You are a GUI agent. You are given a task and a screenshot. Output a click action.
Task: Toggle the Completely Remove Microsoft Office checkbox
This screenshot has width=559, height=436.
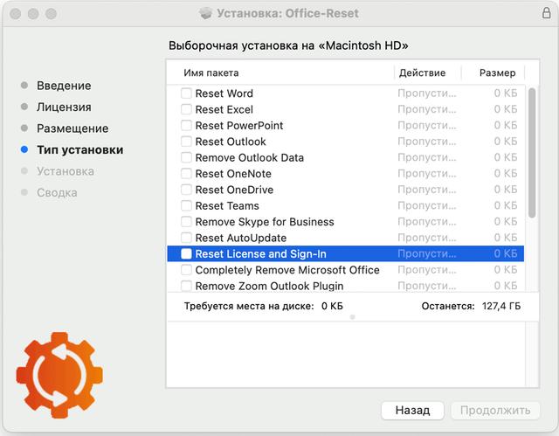186,270
